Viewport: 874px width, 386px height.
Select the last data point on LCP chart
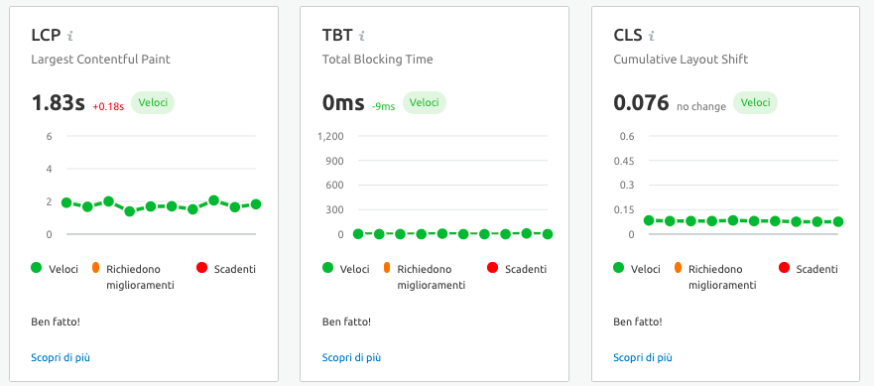point(256,204)
